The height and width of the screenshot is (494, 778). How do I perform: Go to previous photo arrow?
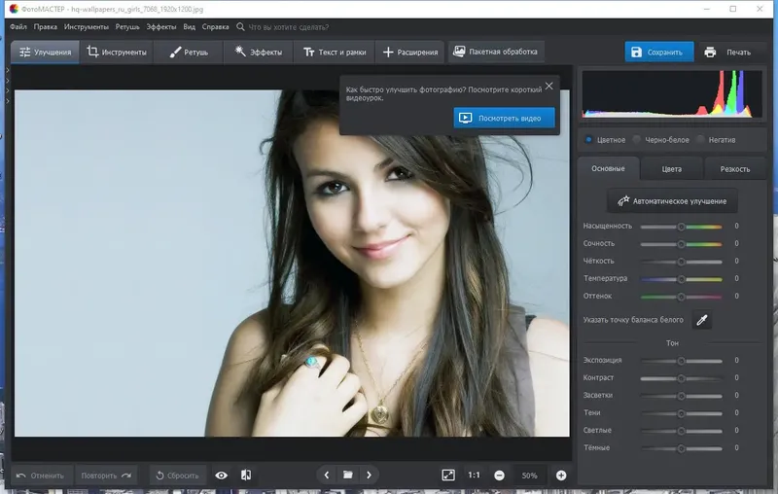(327, 476)
